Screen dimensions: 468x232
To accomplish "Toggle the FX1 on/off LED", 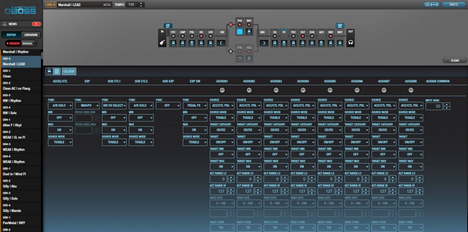I will click(173, 36).
